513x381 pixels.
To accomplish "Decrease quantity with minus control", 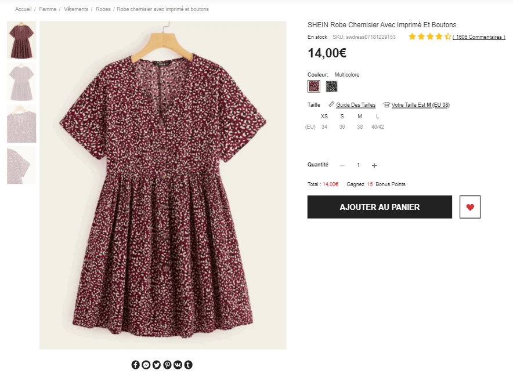I will click(x=342, y=165).
